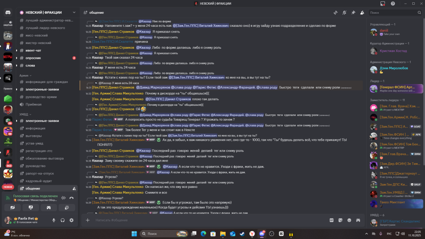Click the Discord home logo icon
The height and width of the screenshot is (239, 425).
8,13
